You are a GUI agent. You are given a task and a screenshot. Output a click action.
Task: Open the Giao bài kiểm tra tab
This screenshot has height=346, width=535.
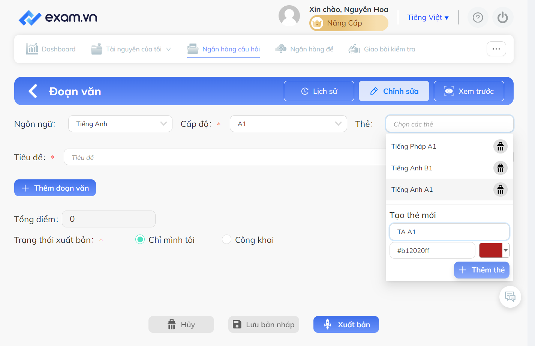click(382, 49)
